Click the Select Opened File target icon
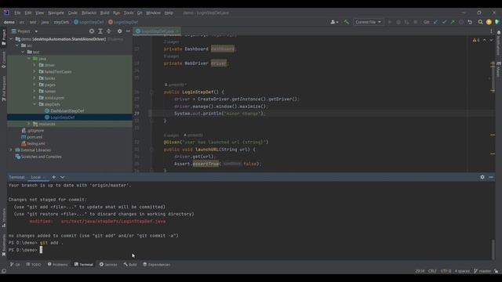The height and width of the screenshot is (282, 502). click(x=92, y=31)
